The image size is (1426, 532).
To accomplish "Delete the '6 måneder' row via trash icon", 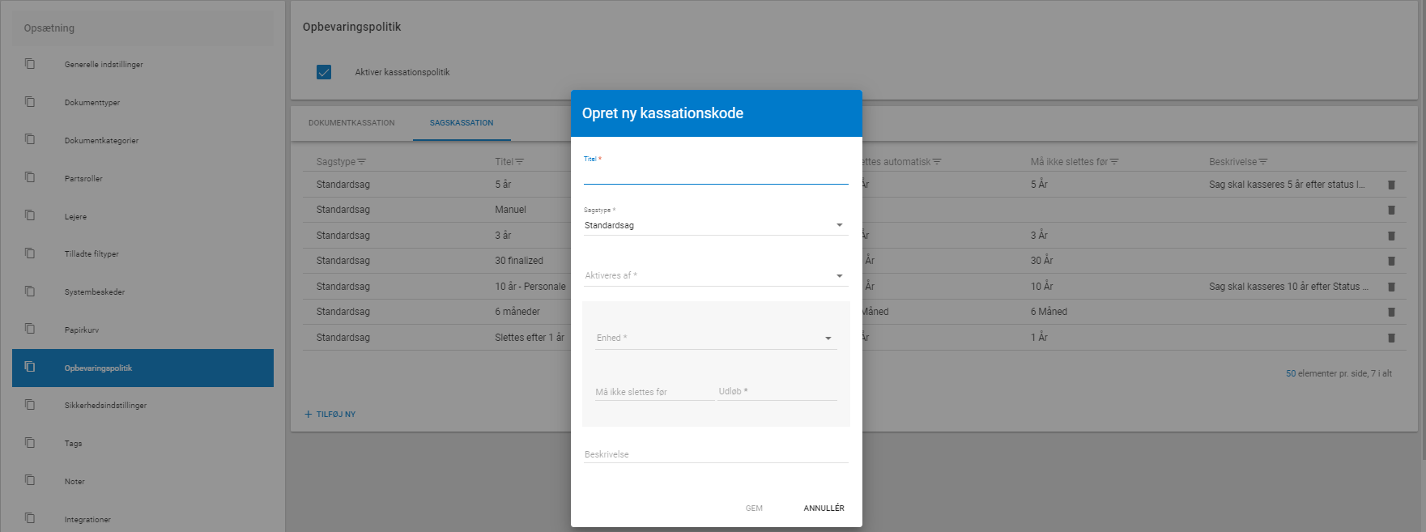I will pos(1392,312).
